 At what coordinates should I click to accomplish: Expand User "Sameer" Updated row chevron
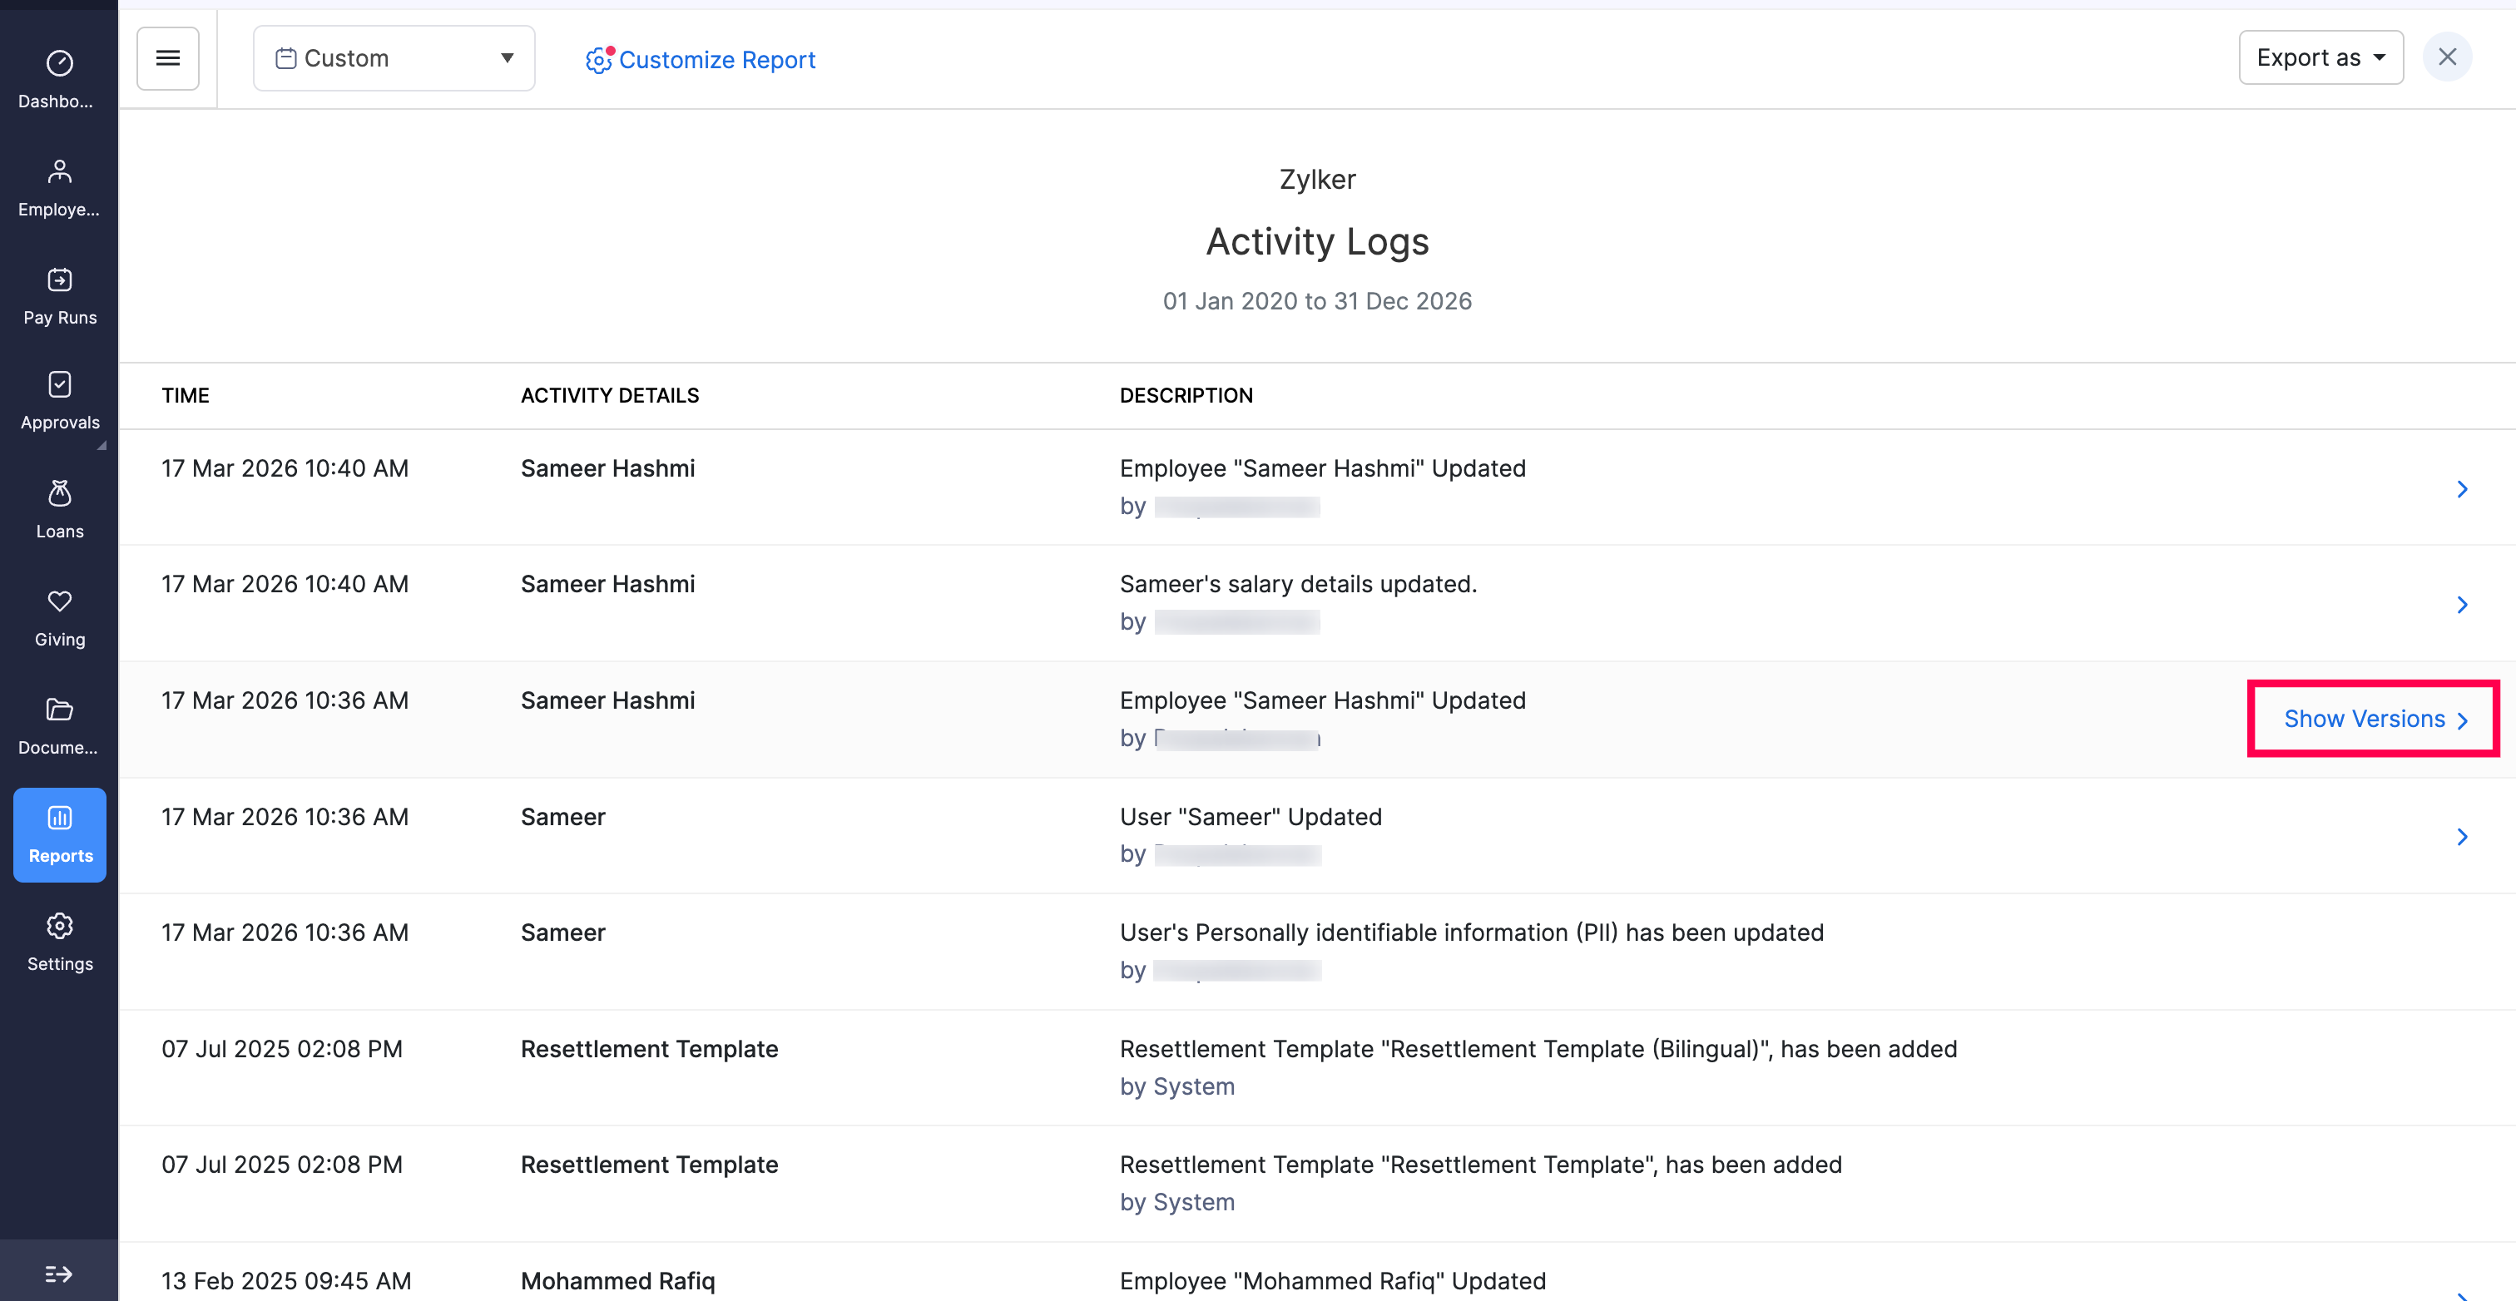point(2461,836)
